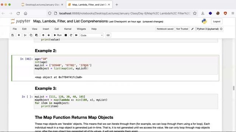Image resolution: width=236 pixels, height=132 pixels.
Task: Click the Not Trusted button
Action: tap(182, 29)
